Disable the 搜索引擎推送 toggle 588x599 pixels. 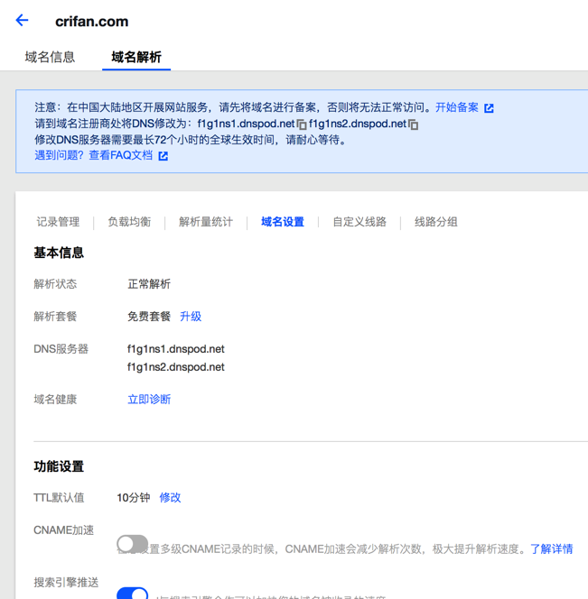(133, 594)
